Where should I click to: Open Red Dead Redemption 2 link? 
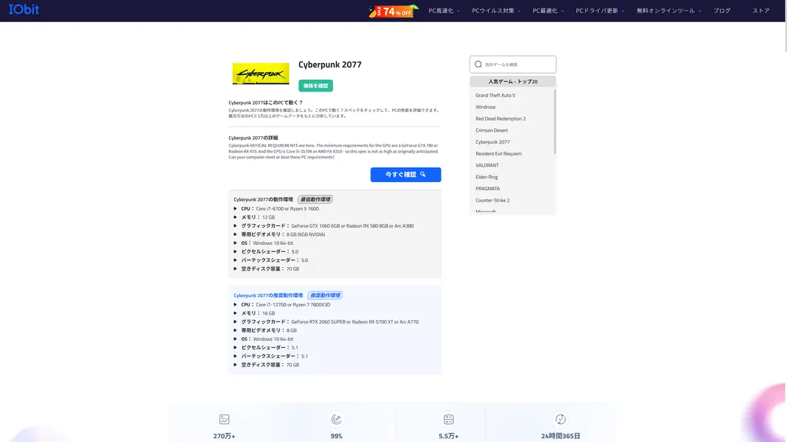pos(500,119)
